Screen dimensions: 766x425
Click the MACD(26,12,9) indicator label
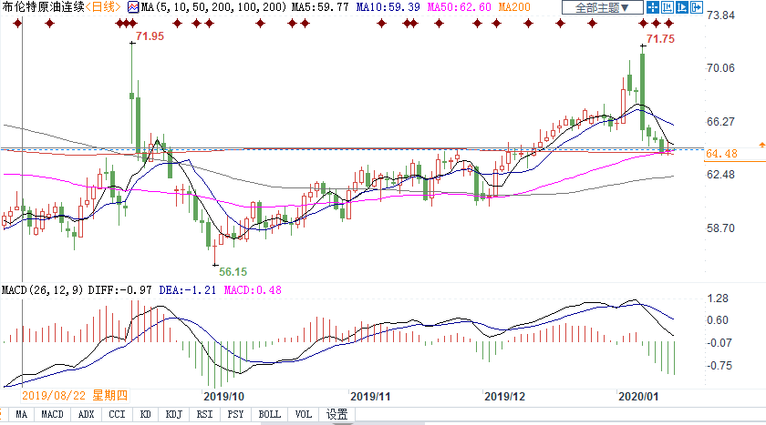click(x=42, y=289)
